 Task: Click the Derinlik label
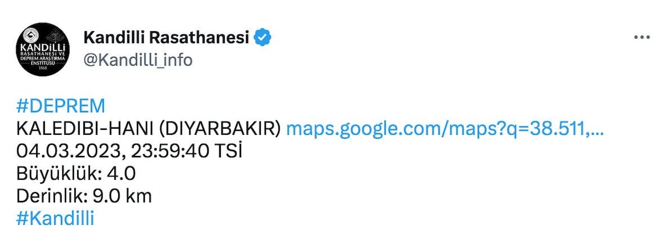click(53, 196)
